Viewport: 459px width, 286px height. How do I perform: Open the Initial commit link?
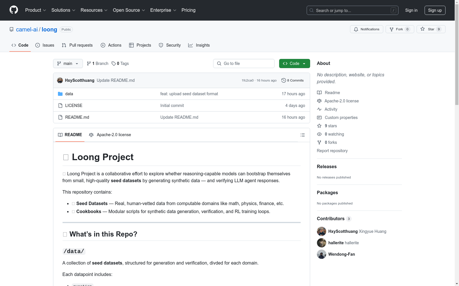pos(172,106)
